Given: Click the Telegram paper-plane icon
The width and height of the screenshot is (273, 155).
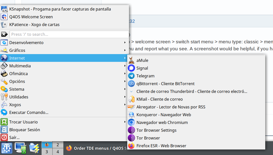Looking at the screenshot, I should [x=131, y=76].
